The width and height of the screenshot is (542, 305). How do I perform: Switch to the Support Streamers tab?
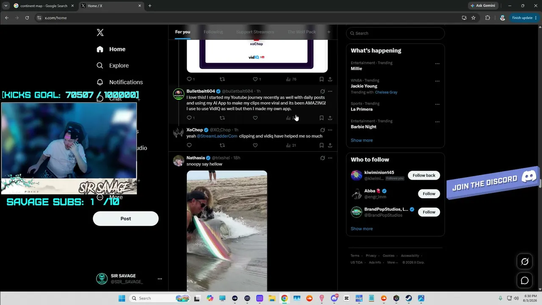[255, 32]
